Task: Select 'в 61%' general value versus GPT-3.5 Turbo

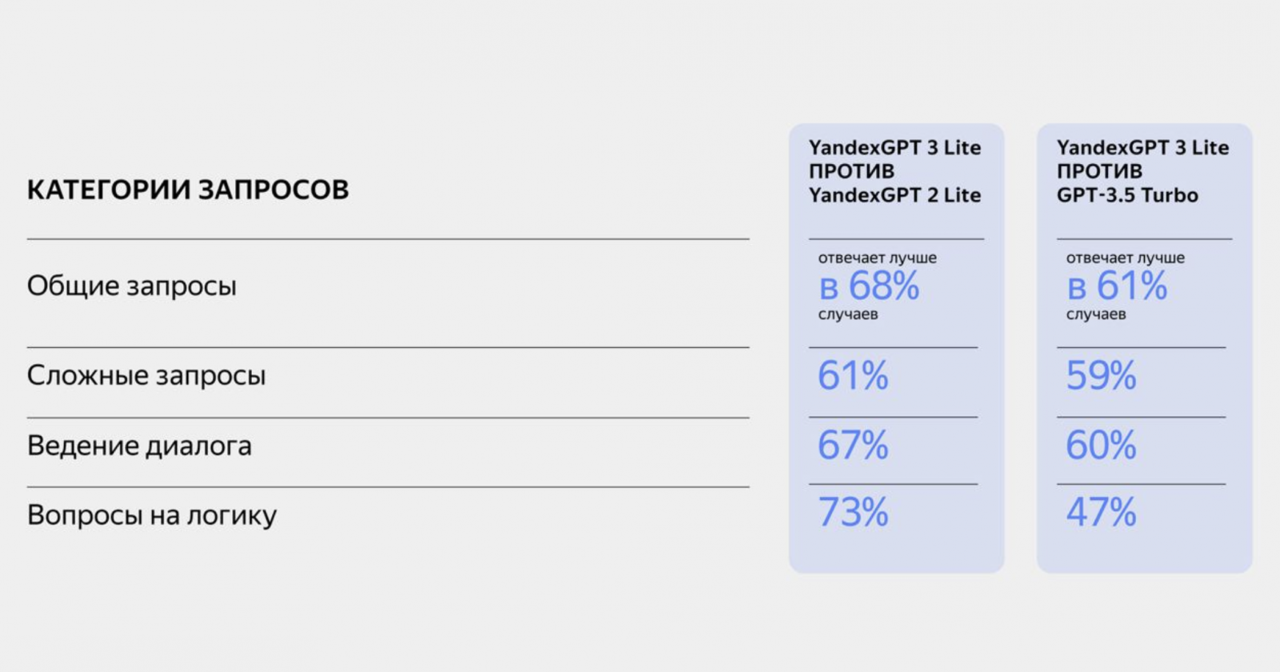Action: [1117, 286]
